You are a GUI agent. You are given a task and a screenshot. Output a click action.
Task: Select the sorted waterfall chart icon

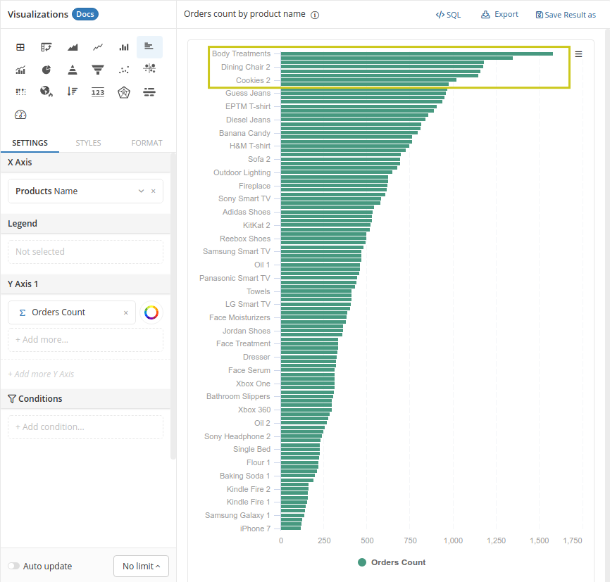73,91
